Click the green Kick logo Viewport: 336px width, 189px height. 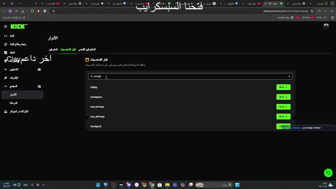pyautogui.click(x=19, y=27)
